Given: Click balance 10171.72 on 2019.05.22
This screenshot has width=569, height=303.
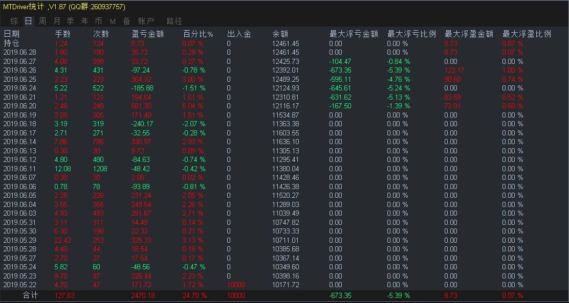Looking at the screenshot, I should 286,285.
